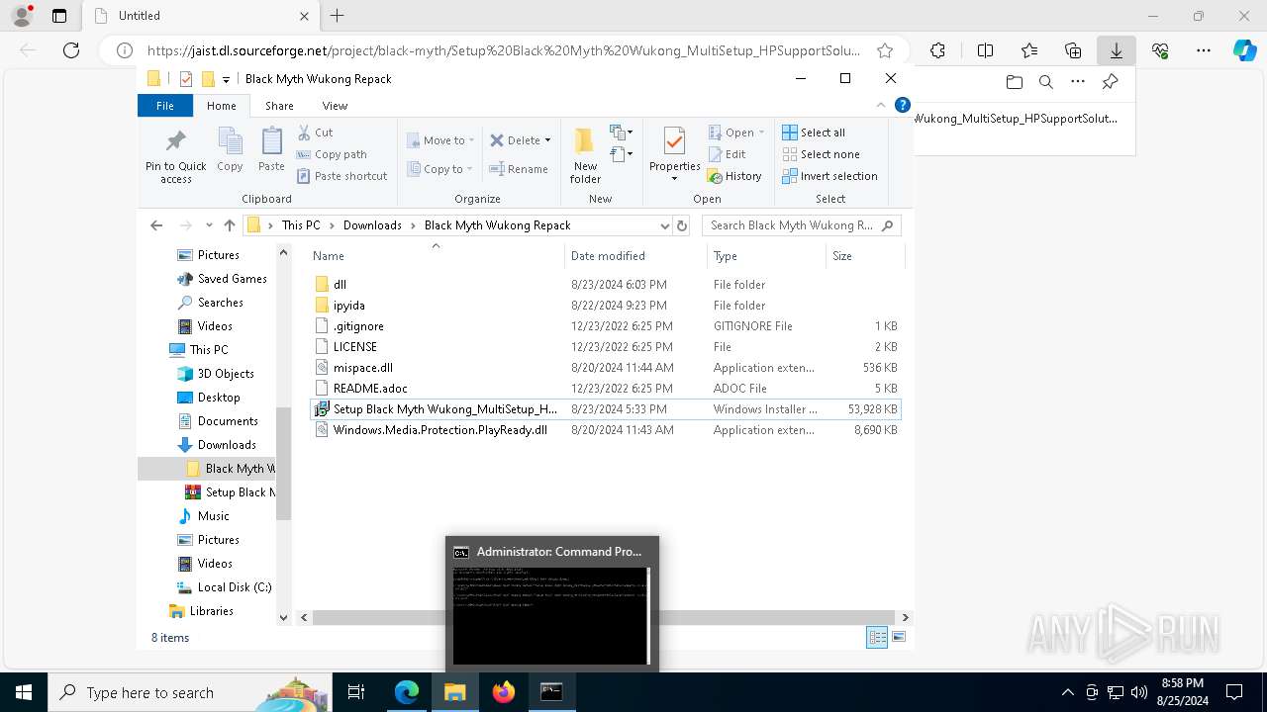Open Firefox from the taskbar

pos(504,692)
